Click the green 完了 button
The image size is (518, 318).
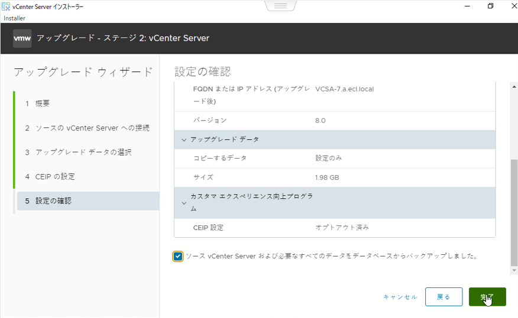click(487, 297)
